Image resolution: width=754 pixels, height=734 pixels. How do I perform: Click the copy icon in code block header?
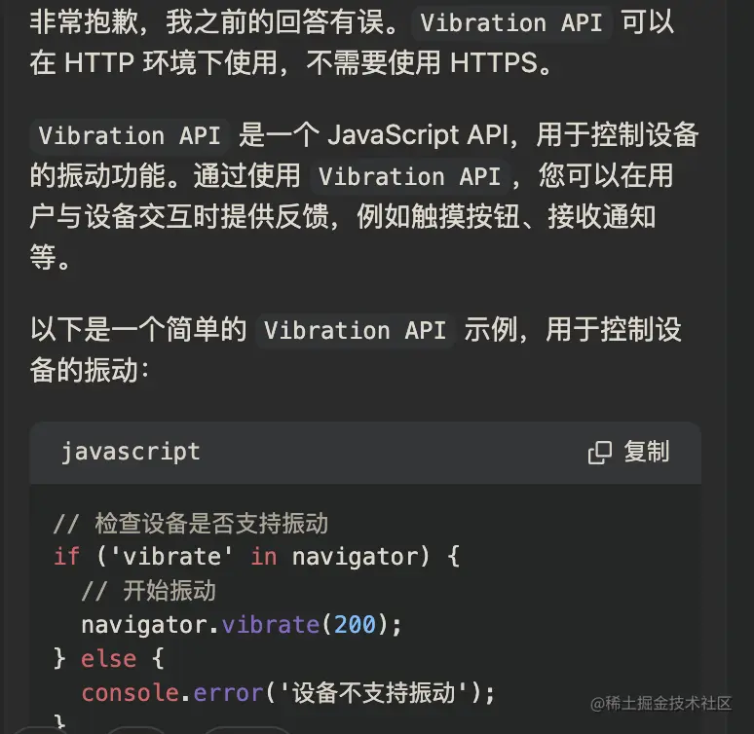600,452
